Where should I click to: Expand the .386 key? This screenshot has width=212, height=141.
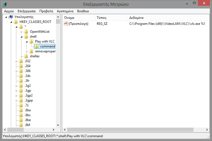click(x=16, y=71)
